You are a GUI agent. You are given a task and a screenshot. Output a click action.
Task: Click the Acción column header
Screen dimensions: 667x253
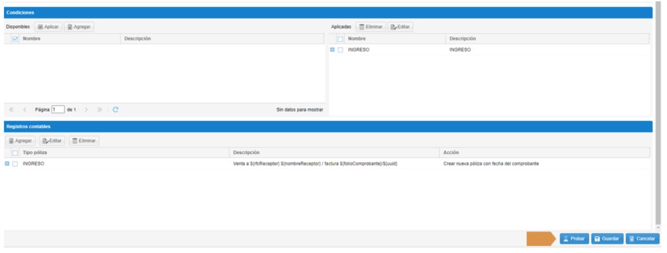click(545, 153)
